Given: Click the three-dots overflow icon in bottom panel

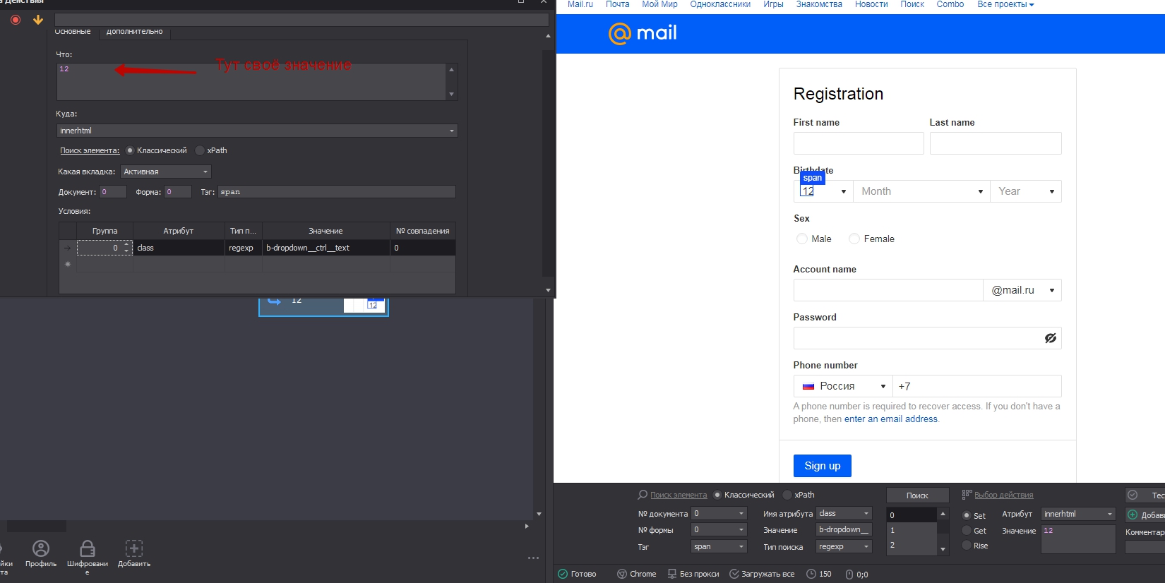Looking at the screenshot, I should 533,558.
